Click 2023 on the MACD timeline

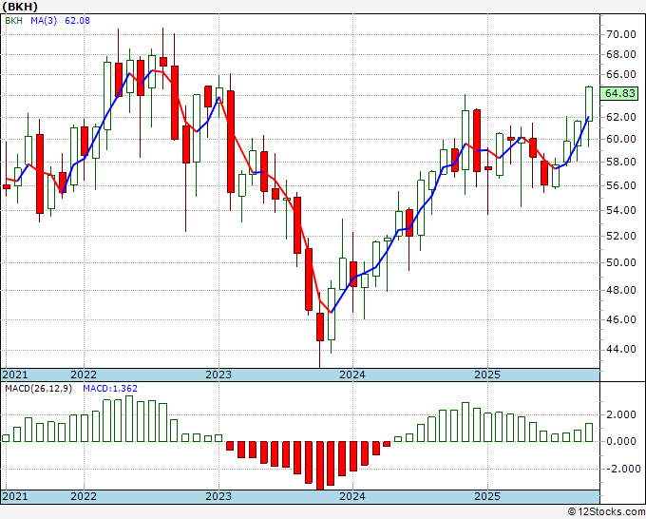(218, 496)
